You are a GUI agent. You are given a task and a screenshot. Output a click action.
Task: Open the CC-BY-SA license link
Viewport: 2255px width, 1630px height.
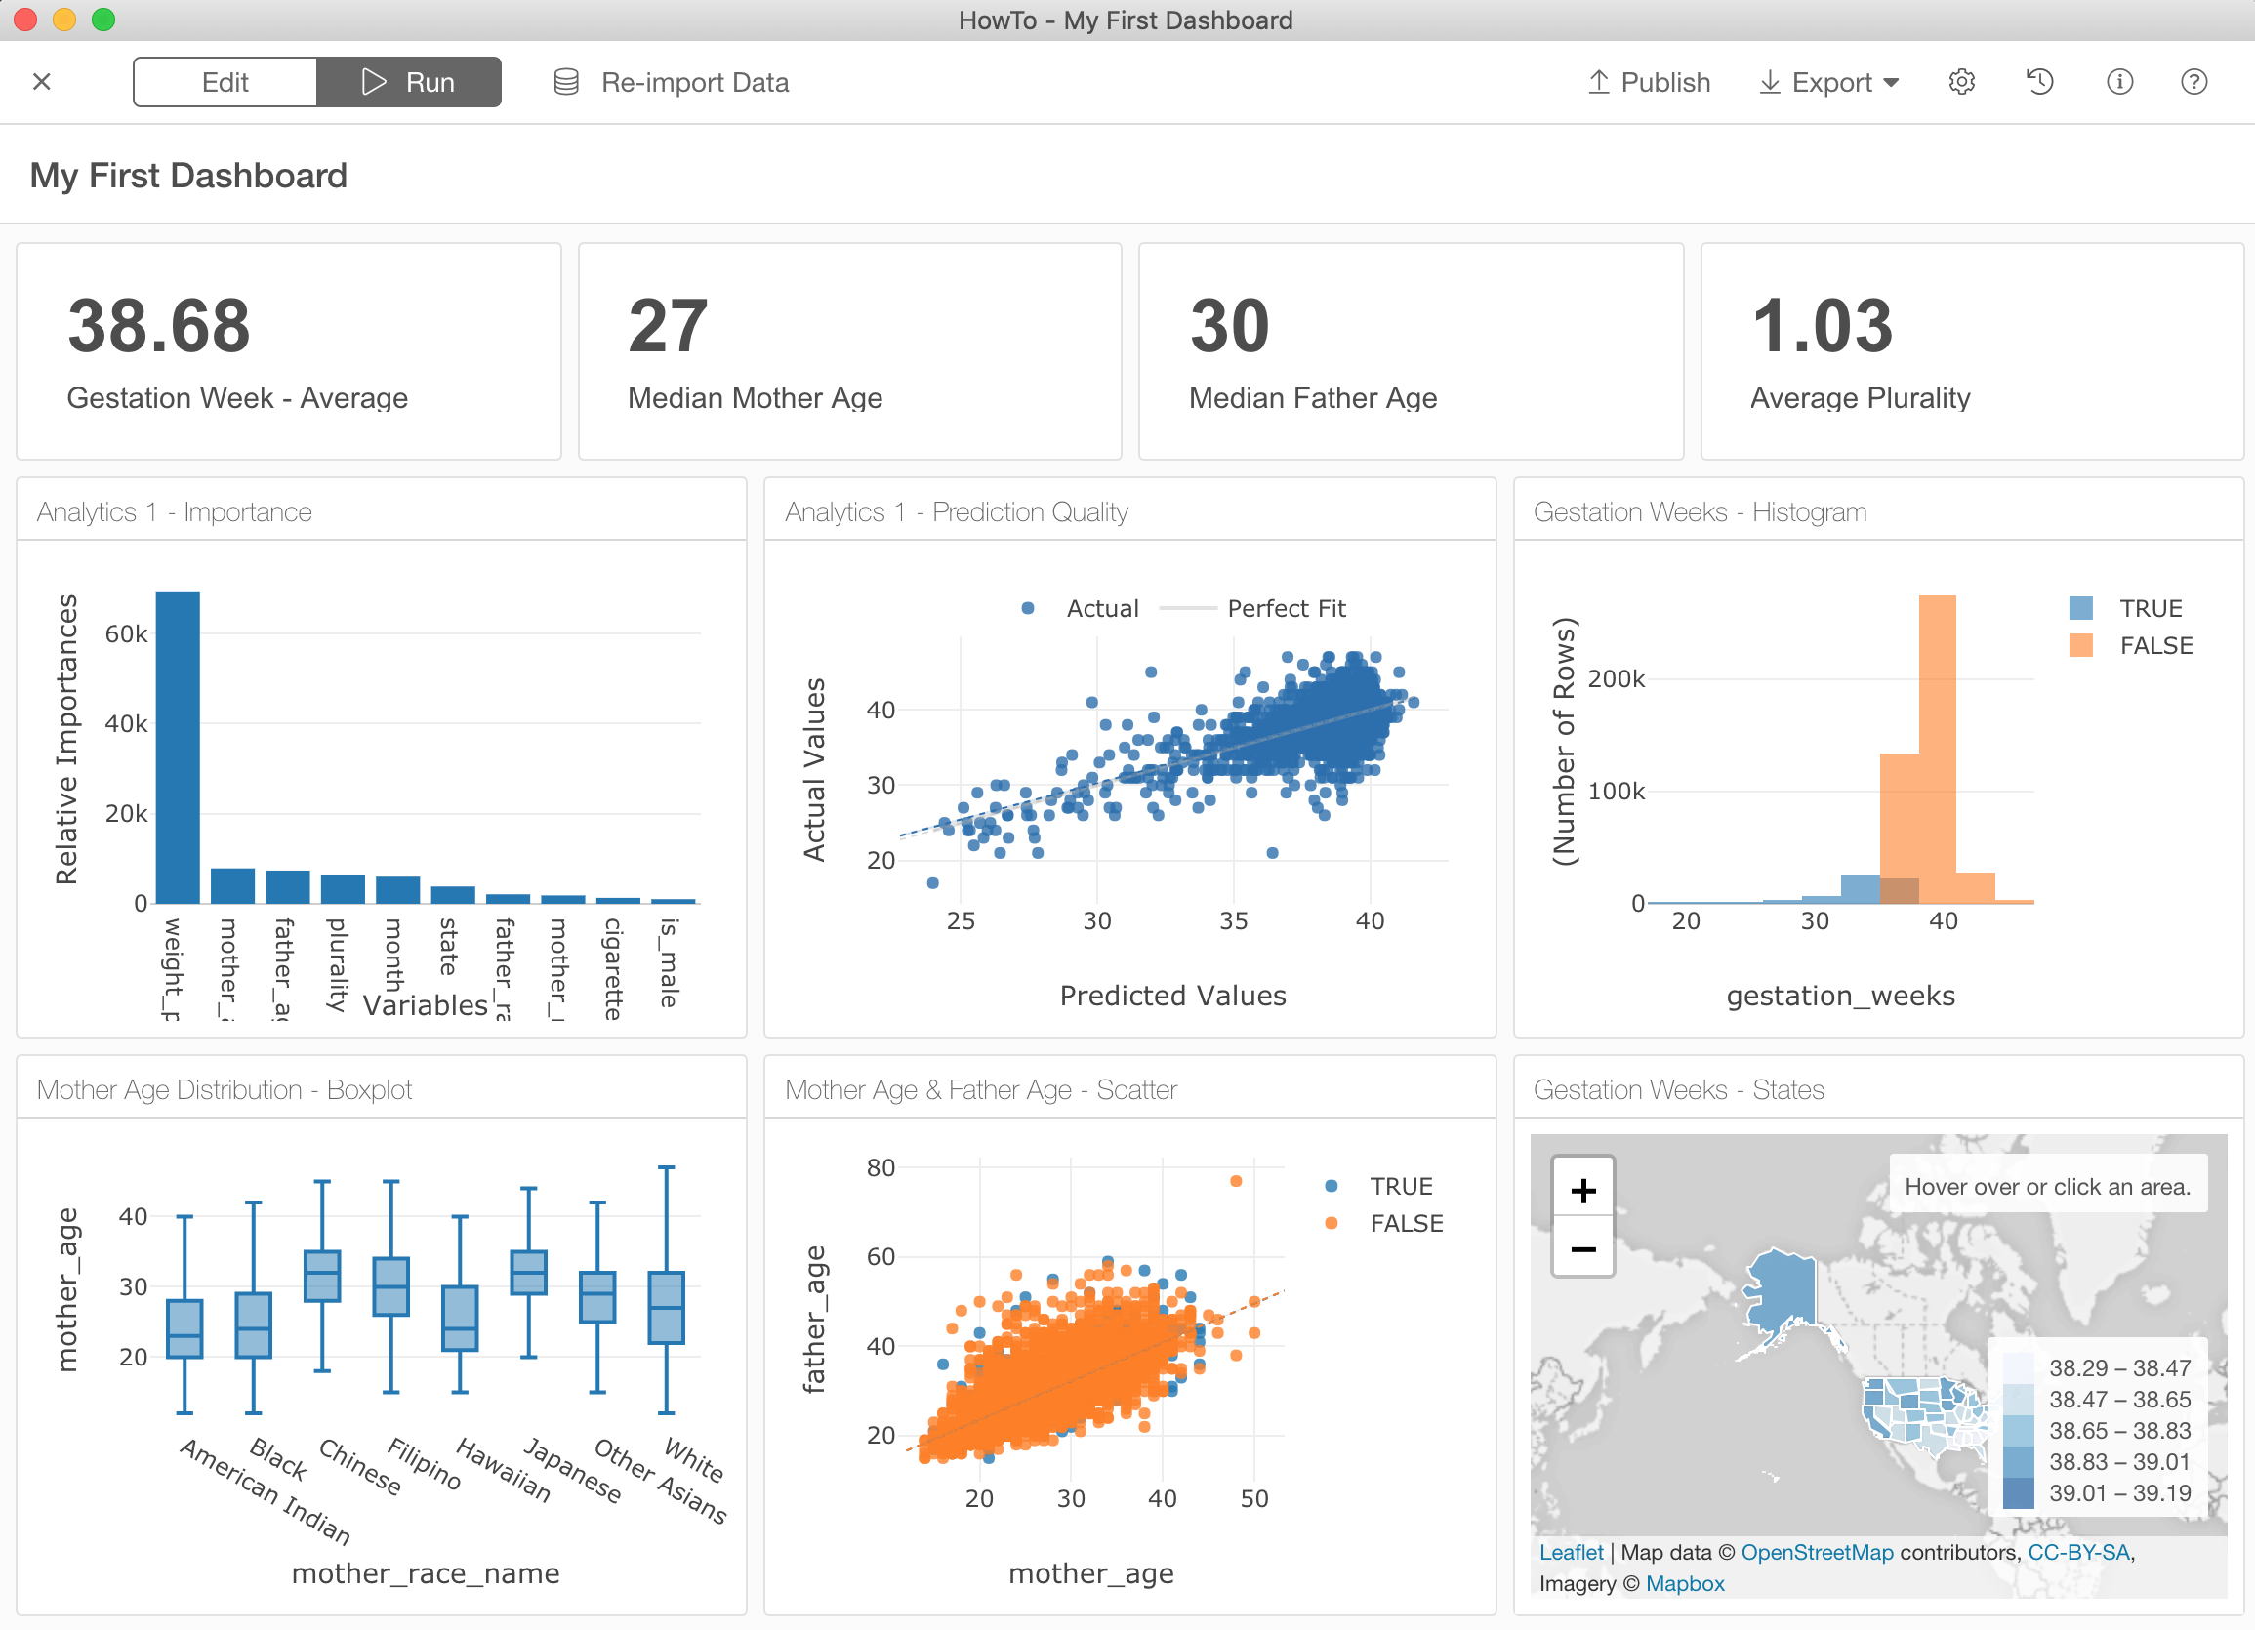tap(2078, 1553)
